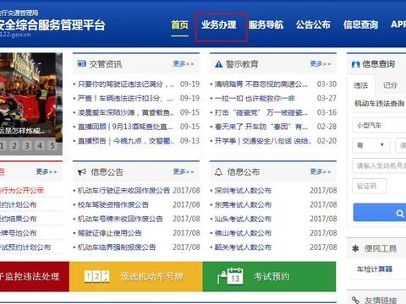This screenshot has width=406, height=304.
Task: Open 东莞考试人数公布
Action: (x=243, y=204)
